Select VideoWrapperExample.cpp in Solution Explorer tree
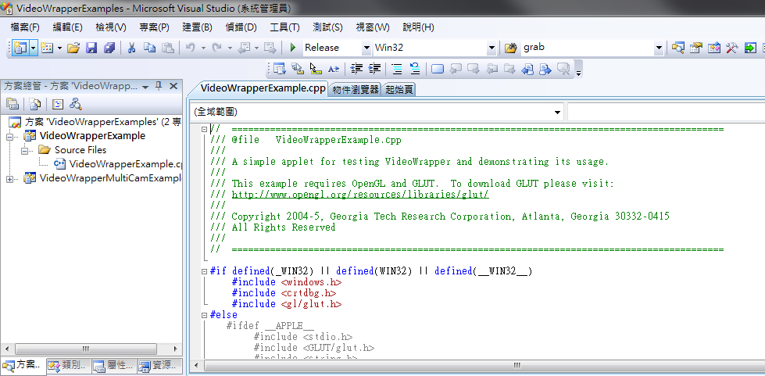The height and width of the screenshot is (376, 765). pyautogui.click(x=126, y=164)
